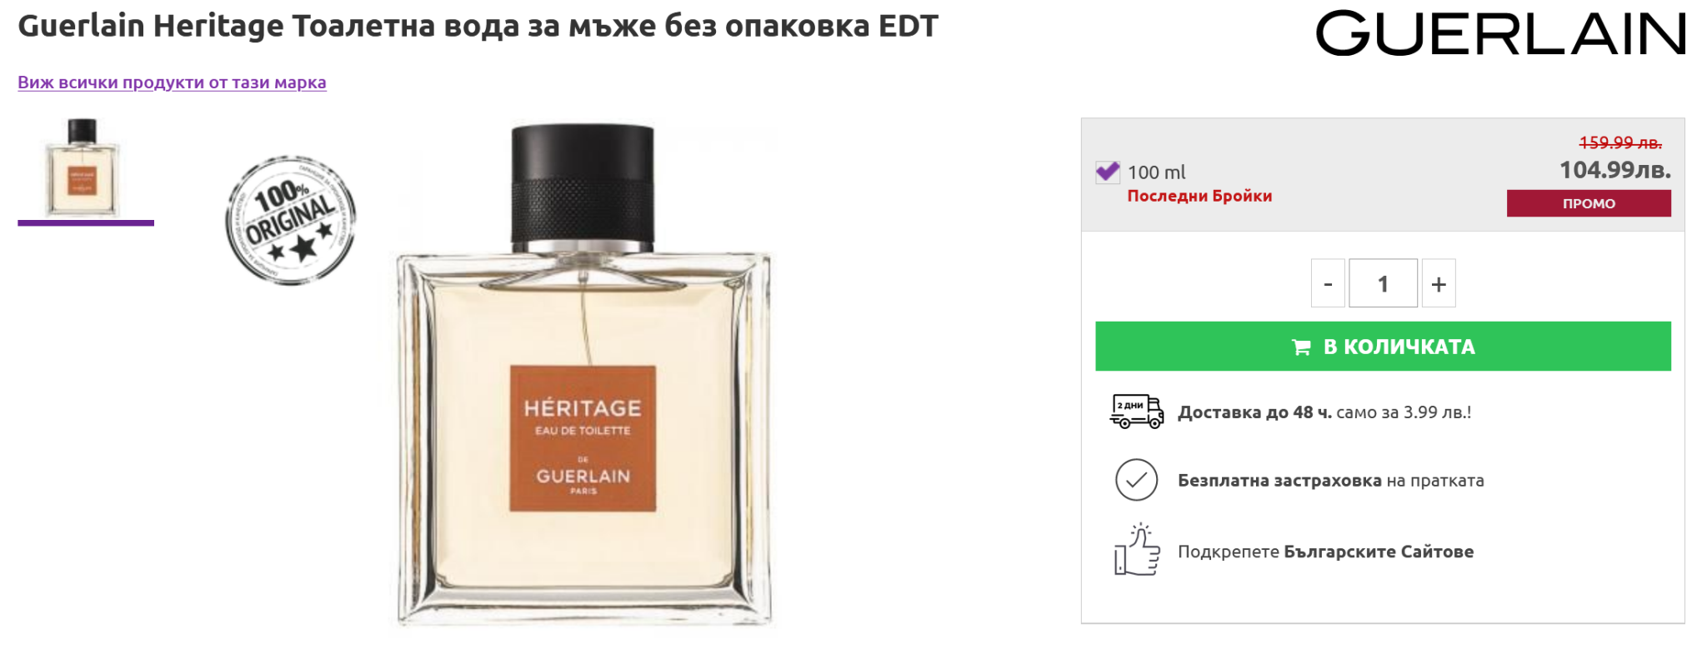Click the delivery truck icon
Screen dimensions: 1707x649
(x=1136, y=412)
